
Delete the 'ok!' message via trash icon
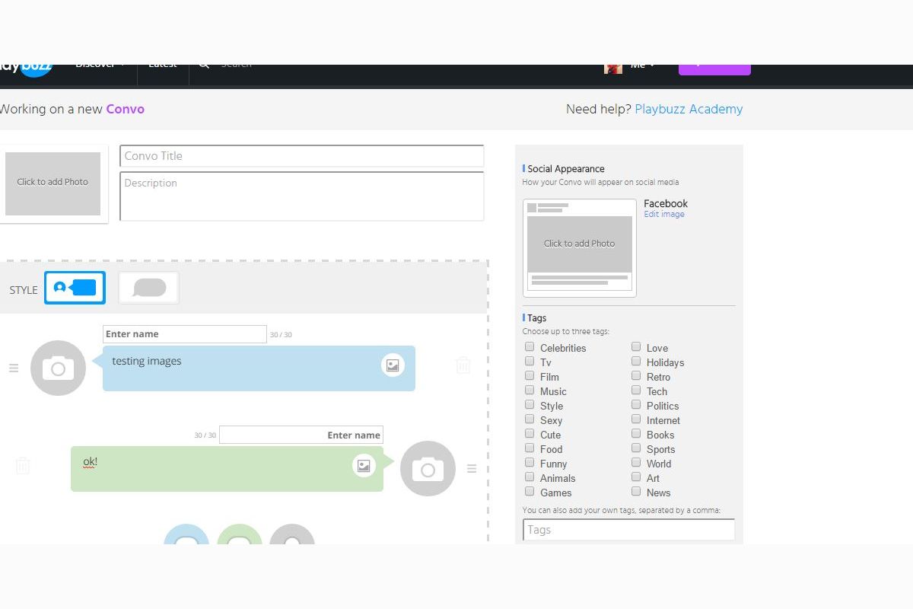pyautogui.click(x=23, y=465)
